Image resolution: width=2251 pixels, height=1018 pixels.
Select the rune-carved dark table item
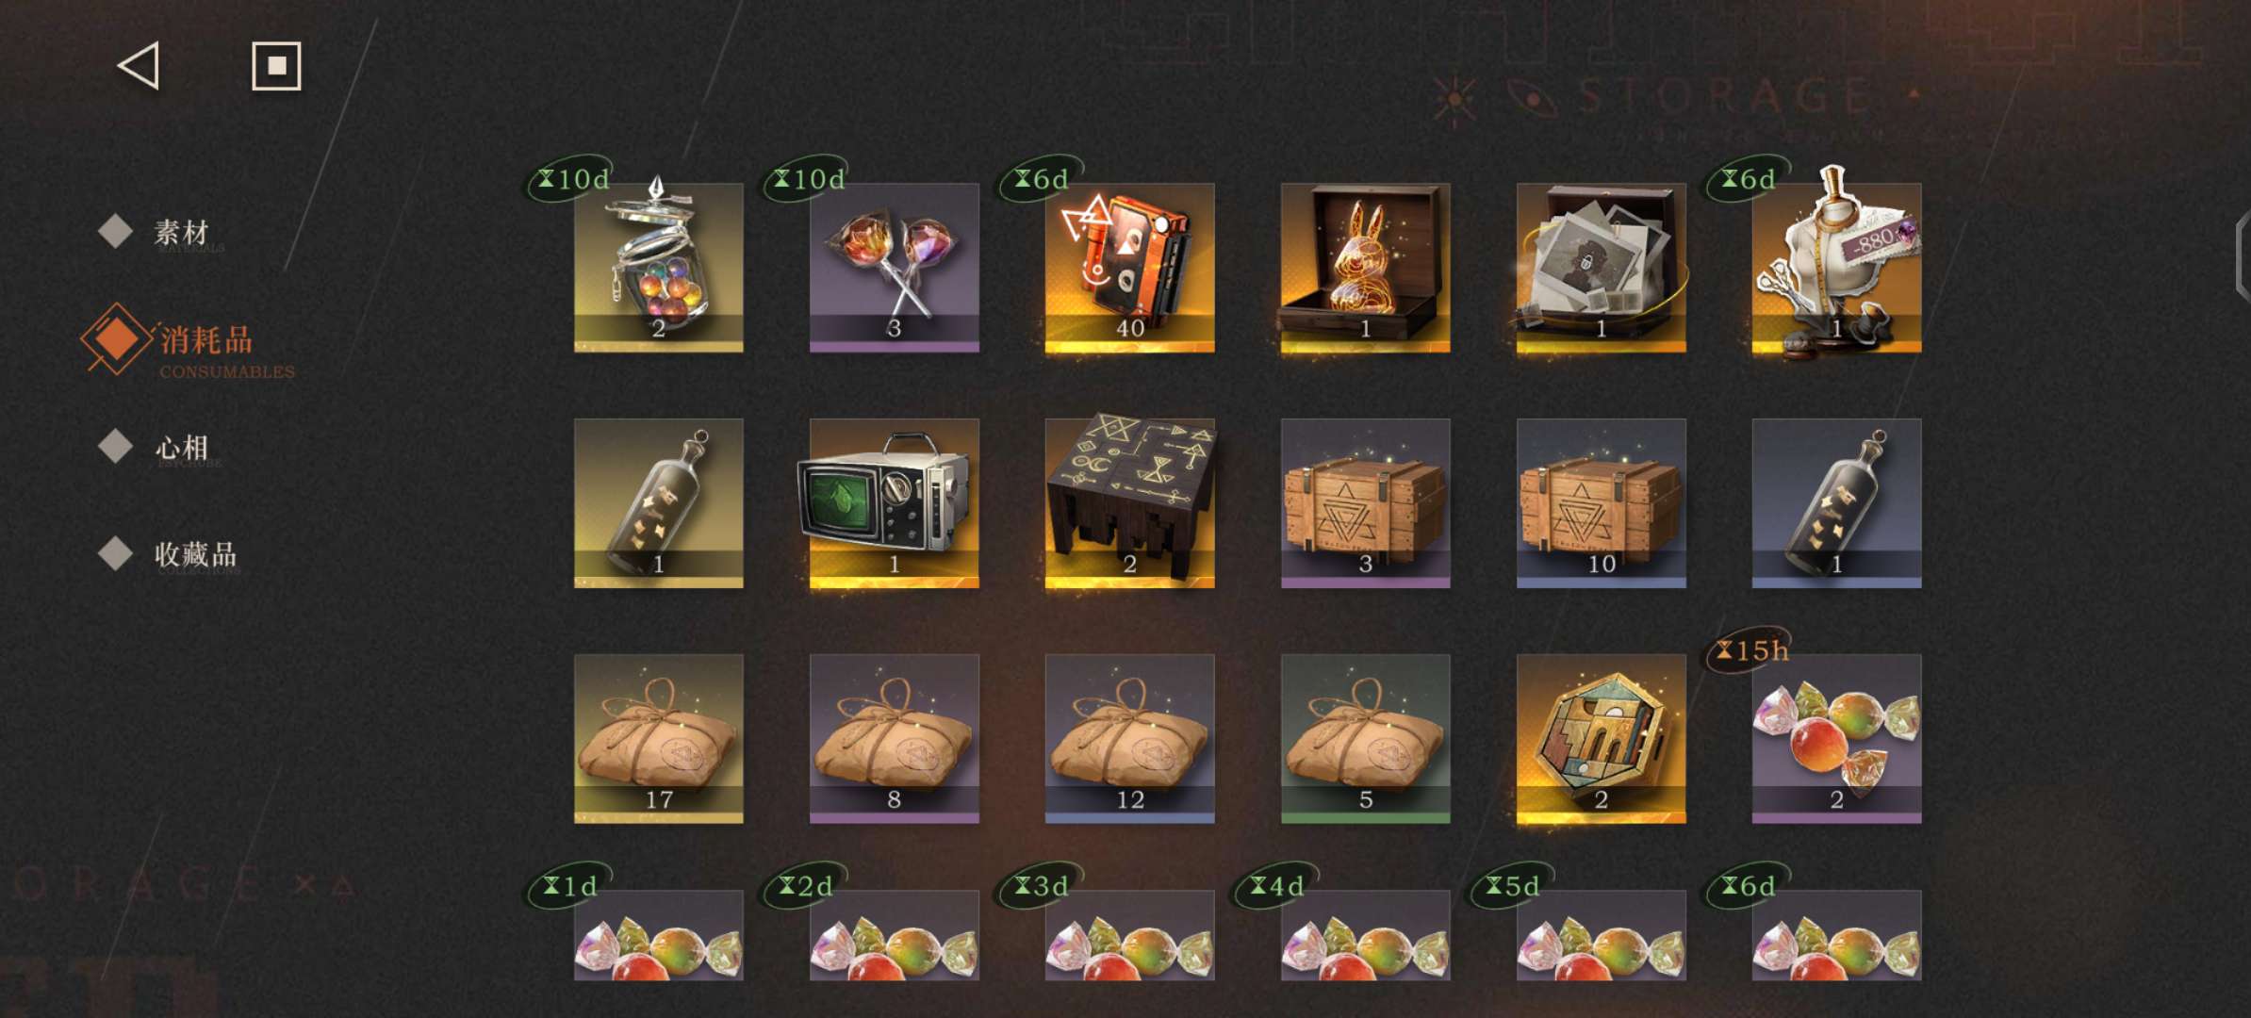[1129, 503]
